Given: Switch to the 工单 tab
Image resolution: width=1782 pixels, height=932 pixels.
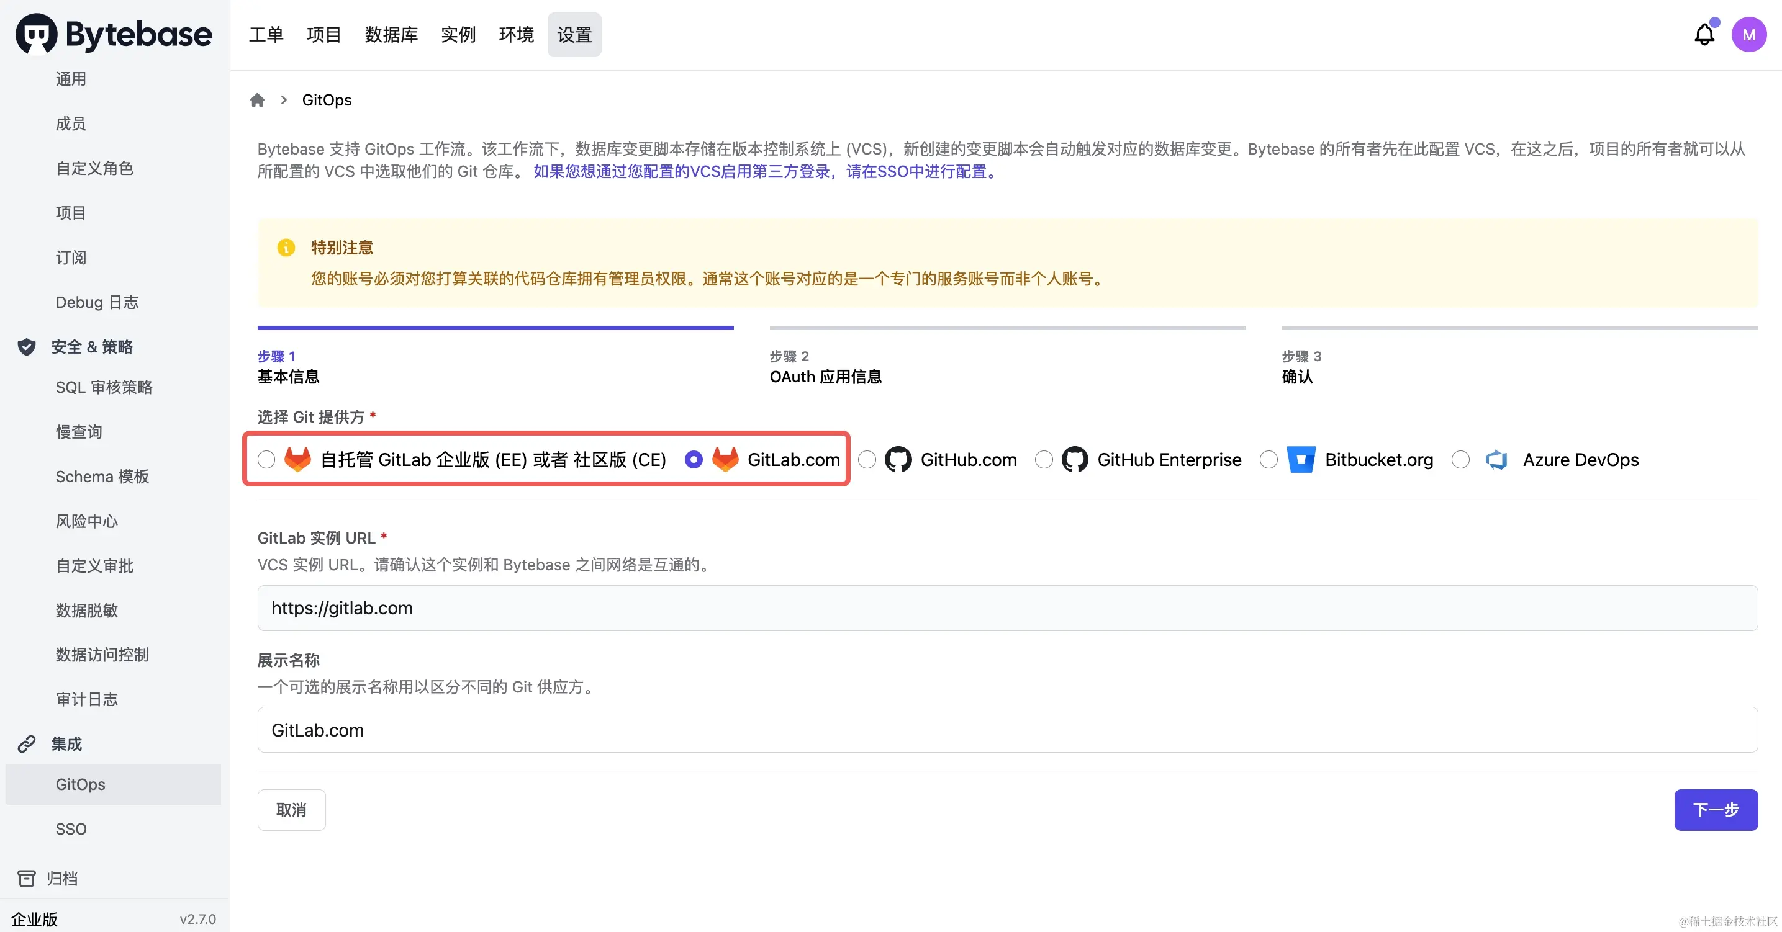Looking at the screenshot, I should (x=266, y=34).
